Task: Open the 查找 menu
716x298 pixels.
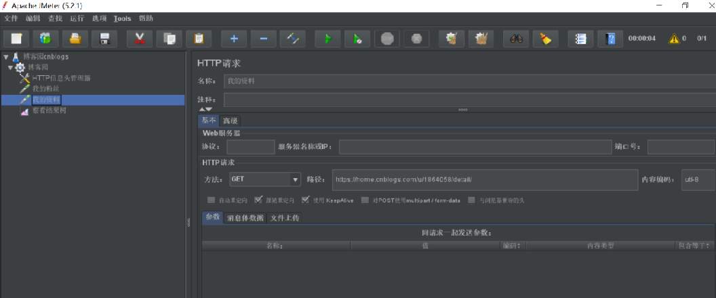Action: (55, 19)
